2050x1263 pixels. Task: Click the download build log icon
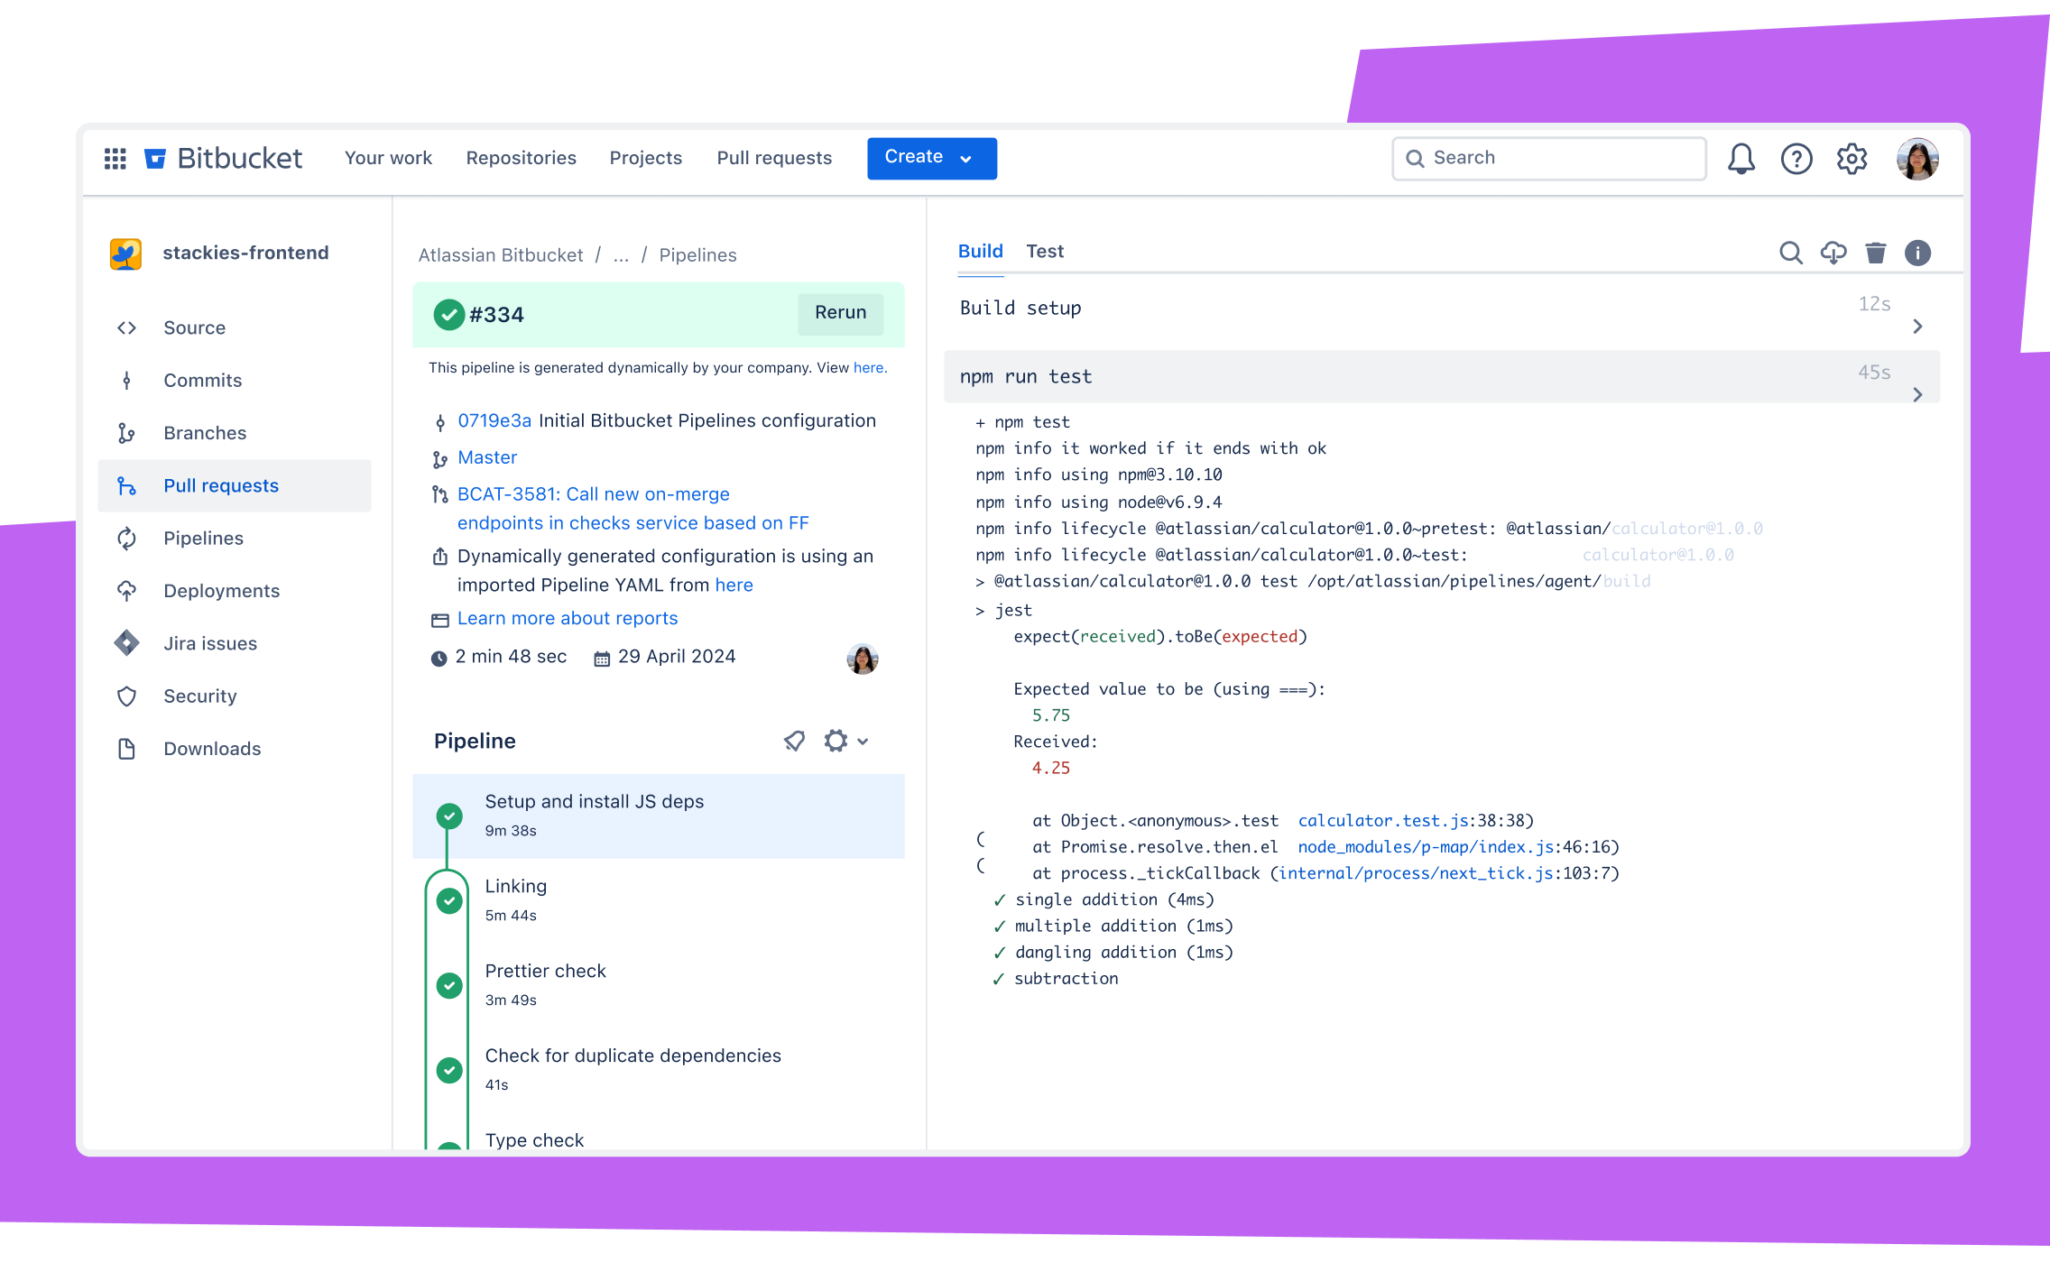click(x=1832, y=252)
